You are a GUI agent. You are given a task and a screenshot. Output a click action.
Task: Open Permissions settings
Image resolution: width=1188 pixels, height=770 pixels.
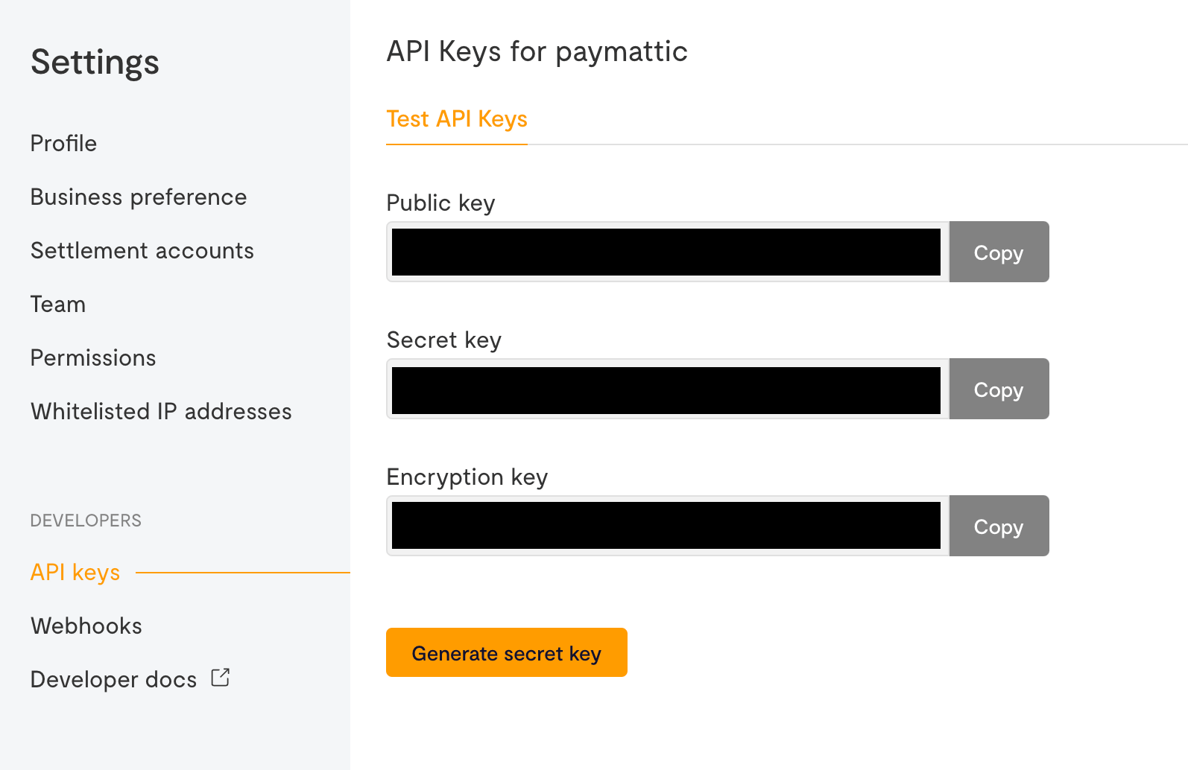coord(93,357)
